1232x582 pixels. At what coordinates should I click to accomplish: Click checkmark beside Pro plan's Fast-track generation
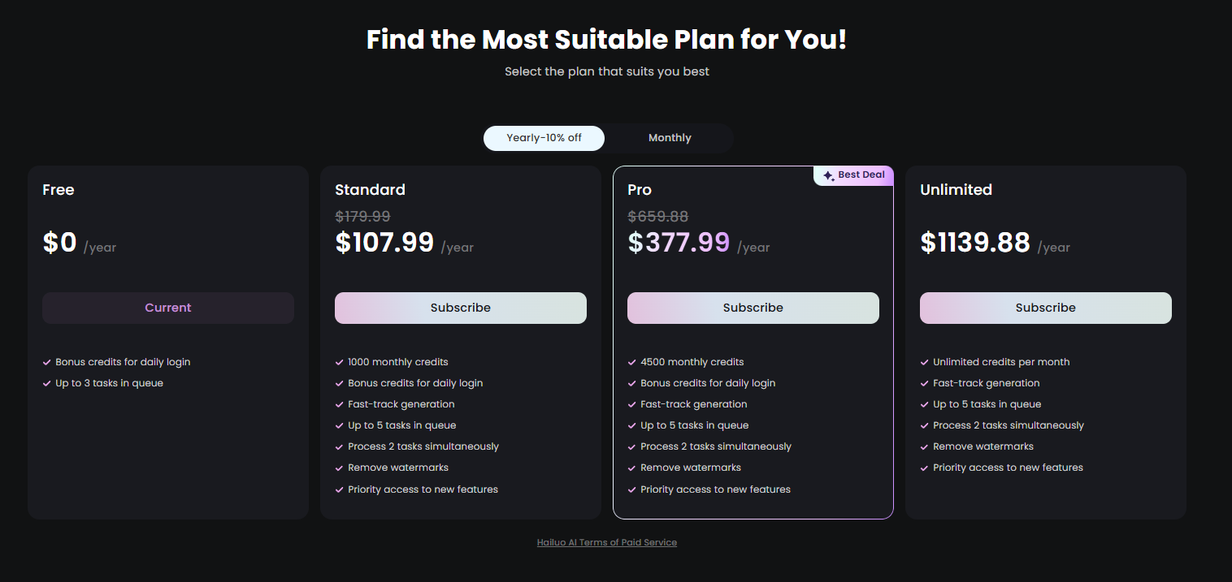632,405
